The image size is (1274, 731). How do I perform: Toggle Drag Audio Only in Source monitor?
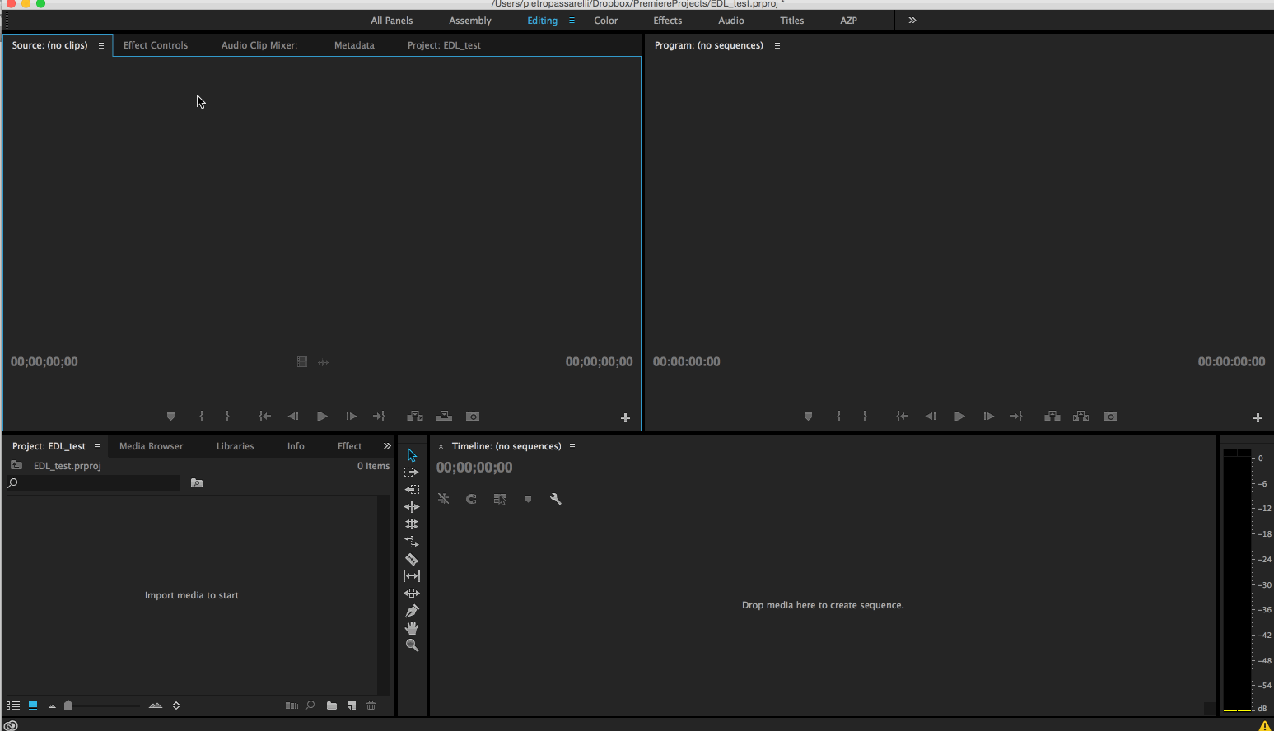(324, 362)
